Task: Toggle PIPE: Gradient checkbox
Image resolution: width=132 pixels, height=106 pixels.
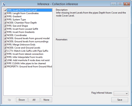Action: (x=5, y=17)
